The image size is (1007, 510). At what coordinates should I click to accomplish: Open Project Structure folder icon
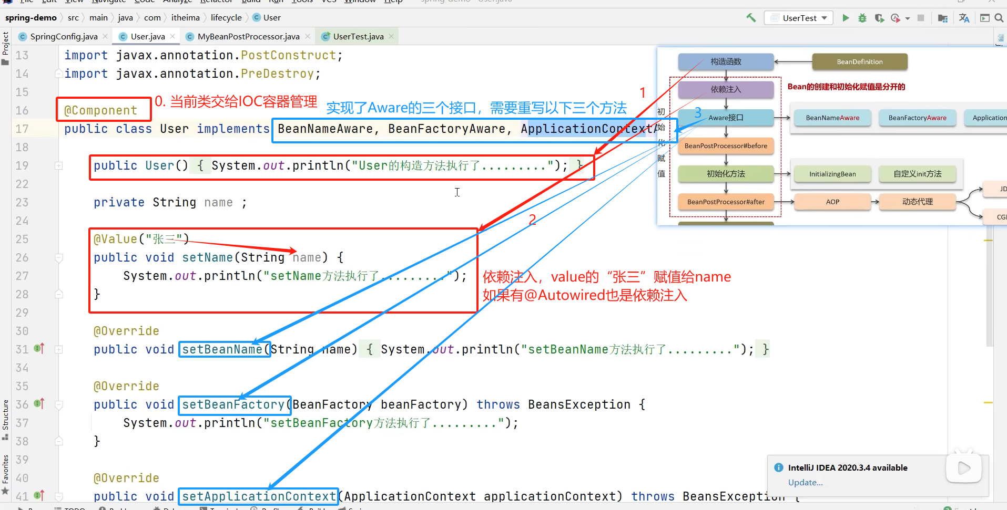943,18
